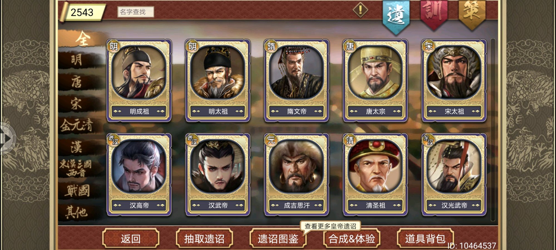
Task: Select the 隋文帝 emperor card
Action: click(x=296, y=81)
